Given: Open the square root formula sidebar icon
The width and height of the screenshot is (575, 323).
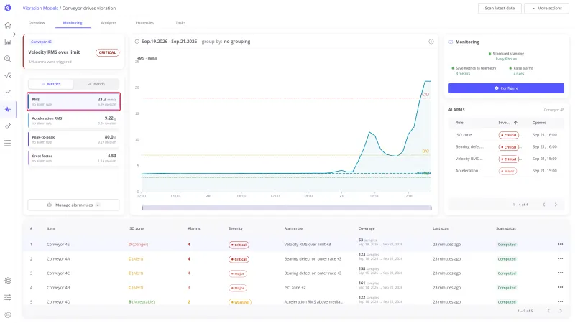Looking at the screenshot, I should [x=8, y=76].
